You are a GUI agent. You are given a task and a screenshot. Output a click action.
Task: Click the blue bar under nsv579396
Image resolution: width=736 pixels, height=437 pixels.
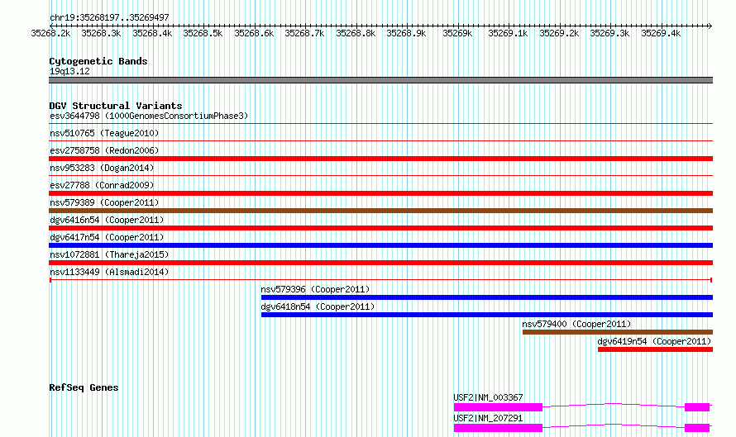(x=487, y=297)
